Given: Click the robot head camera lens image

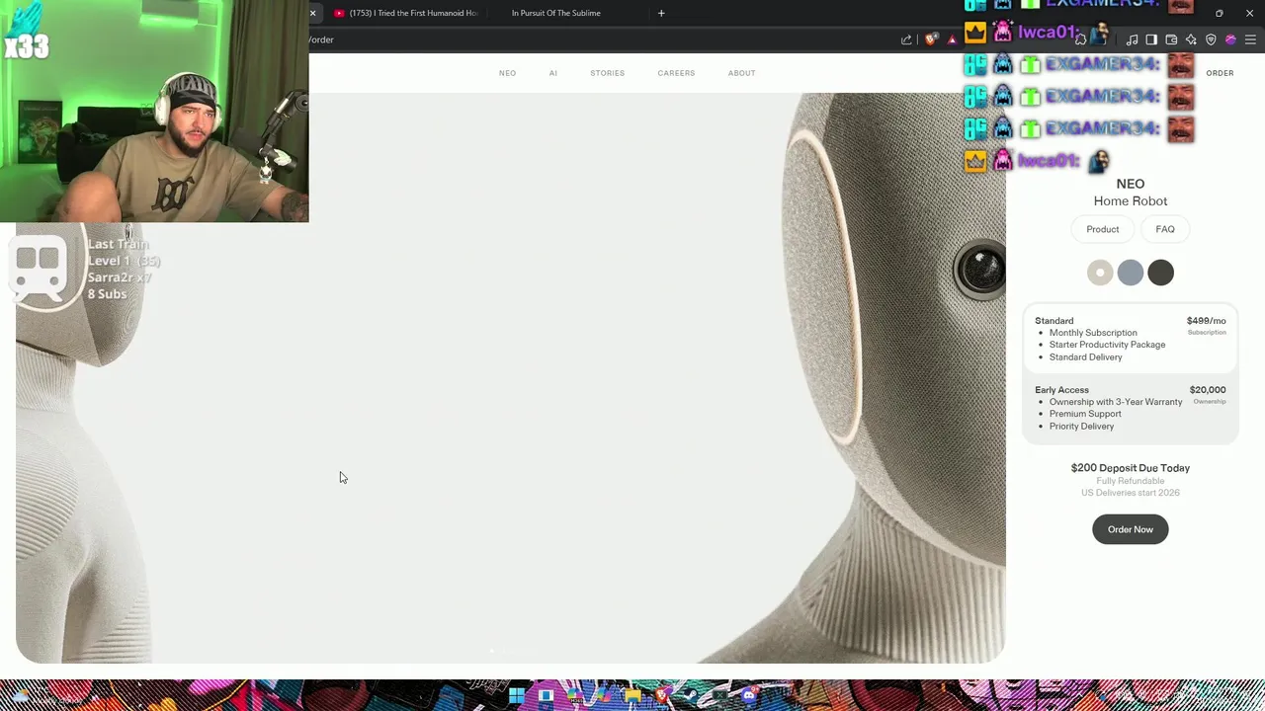Looking at the screenshot, I should point(981,269).
